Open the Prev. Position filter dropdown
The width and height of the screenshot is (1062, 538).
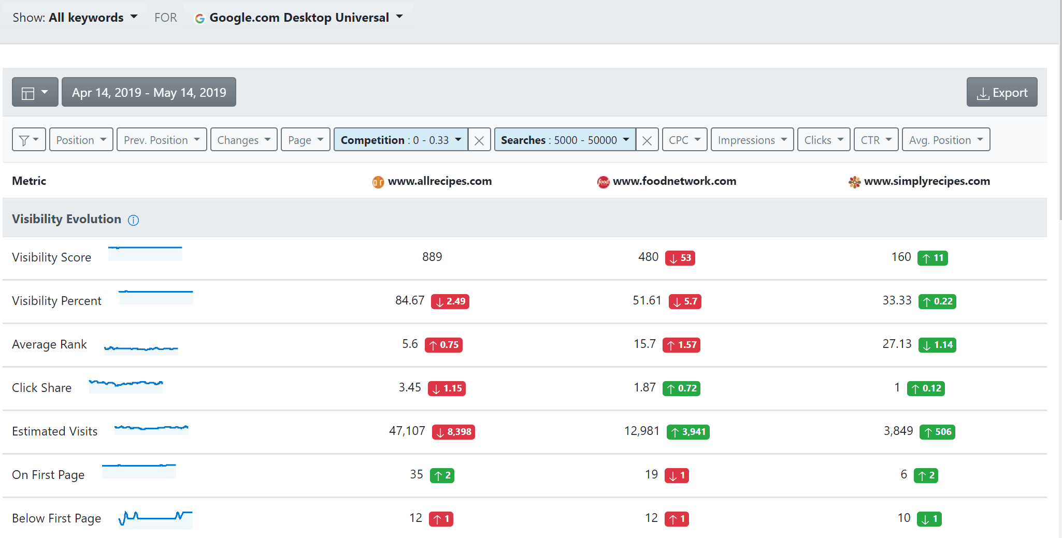click(x=162, y=140)
